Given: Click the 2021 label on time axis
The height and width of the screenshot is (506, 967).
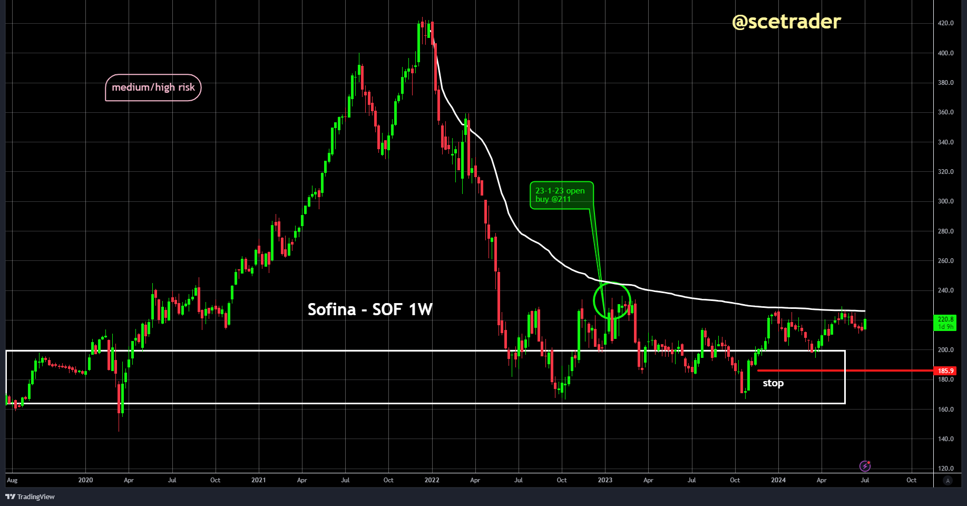Looking at the screenshot, I should pos(259,480).
